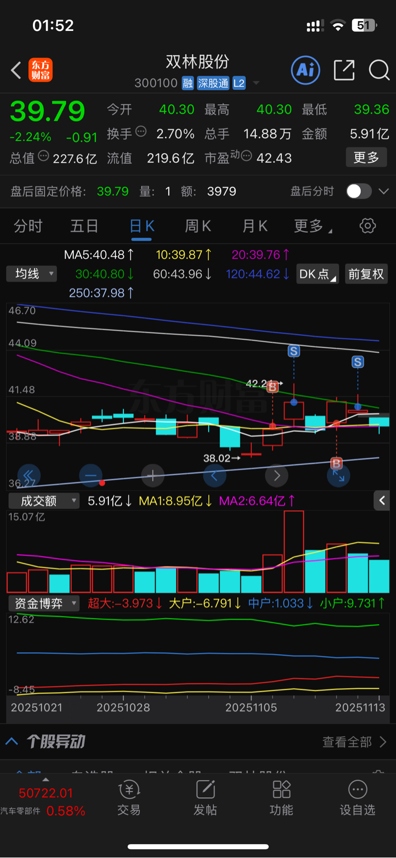Tap 小户:9.731 fund flow value
Screen dimensions: 396x858
(x=352, y=603)
